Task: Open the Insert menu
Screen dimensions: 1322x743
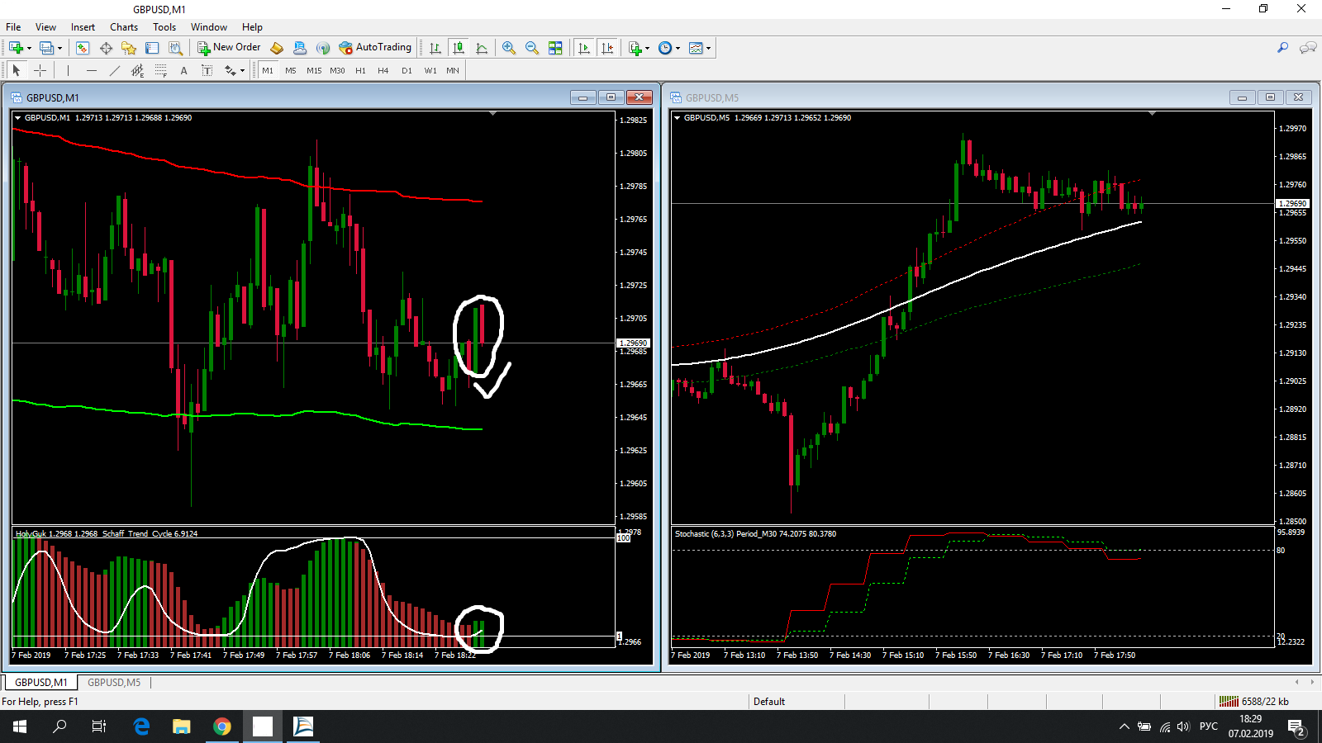Action: click(83, 27)
